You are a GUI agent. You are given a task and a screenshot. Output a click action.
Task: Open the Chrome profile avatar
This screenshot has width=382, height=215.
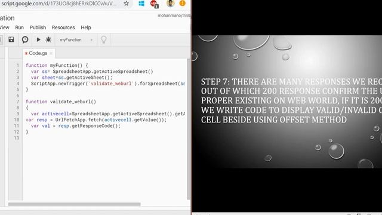pos(170,4)
